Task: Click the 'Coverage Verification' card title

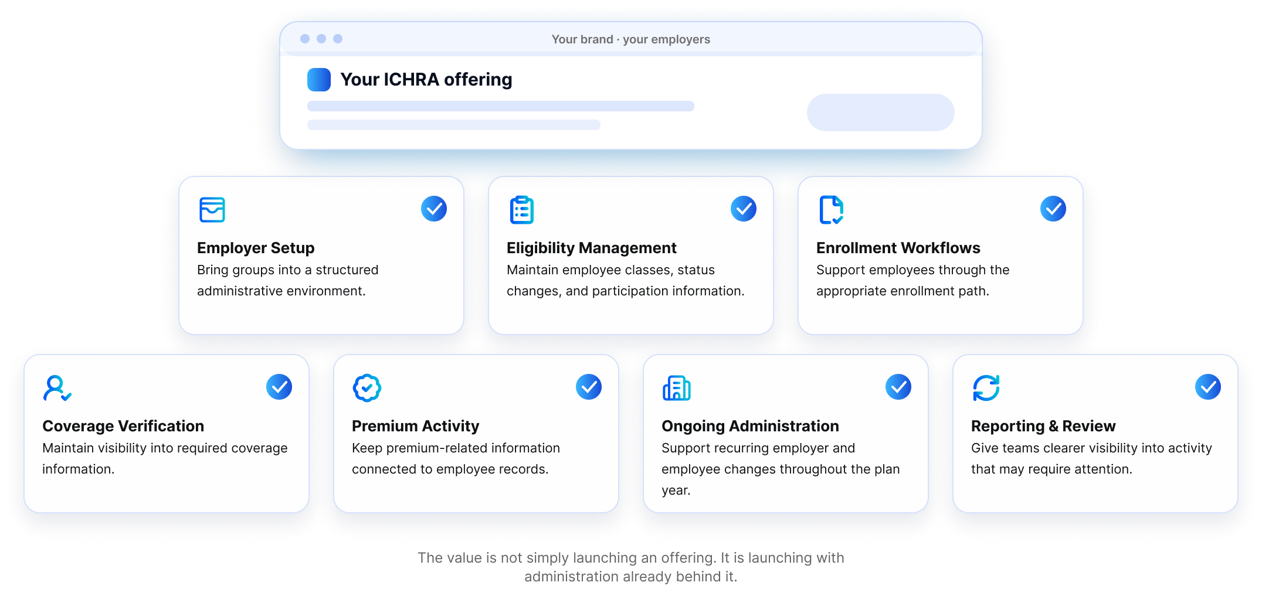Action: [x=123, y=426]
